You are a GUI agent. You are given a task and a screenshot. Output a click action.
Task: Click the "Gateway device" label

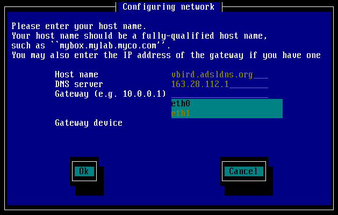point(89,123)
